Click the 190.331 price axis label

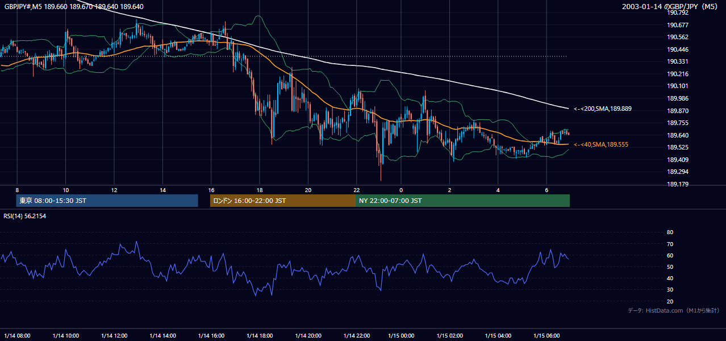[677, 61]
